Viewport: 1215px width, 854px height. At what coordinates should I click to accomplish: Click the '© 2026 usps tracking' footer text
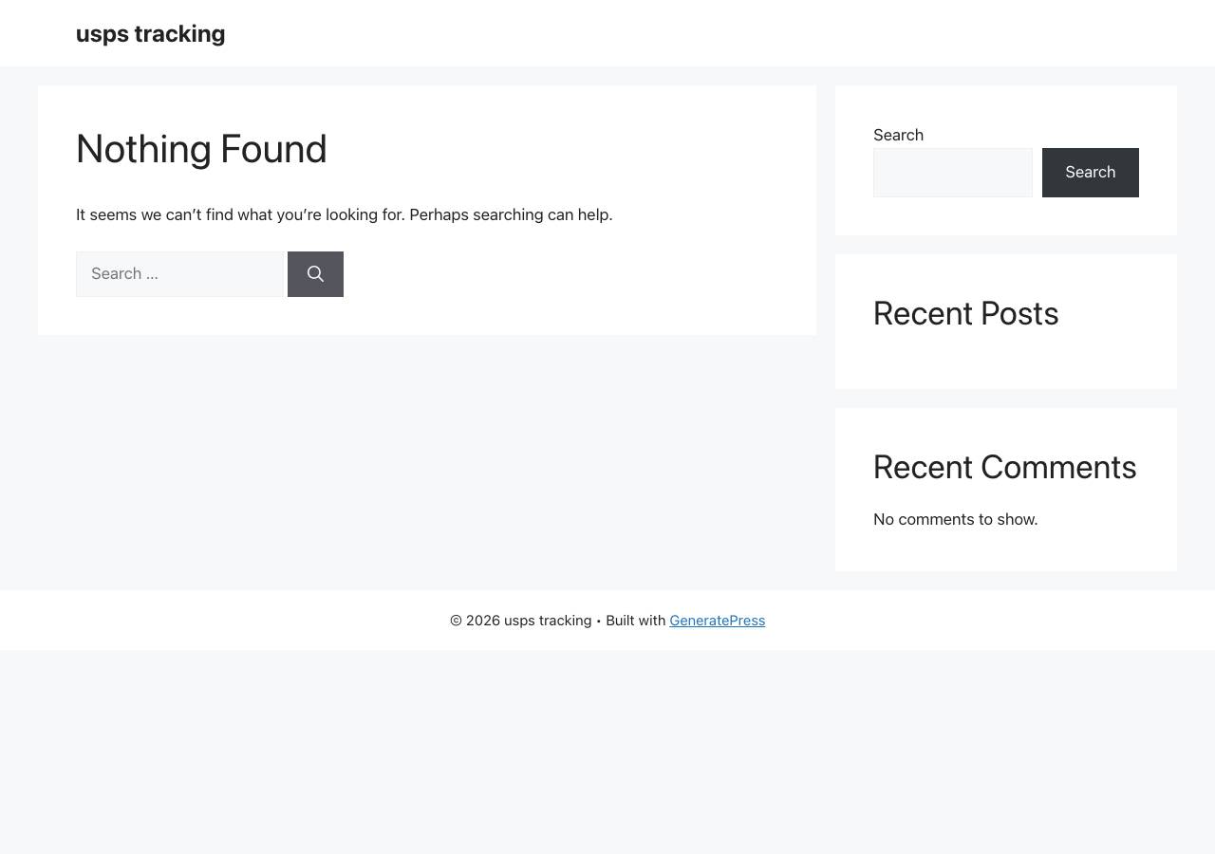pyautogui.click(x=520, y=621)
